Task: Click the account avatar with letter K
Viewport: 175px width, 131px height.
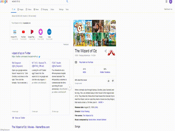Action: 171,2
